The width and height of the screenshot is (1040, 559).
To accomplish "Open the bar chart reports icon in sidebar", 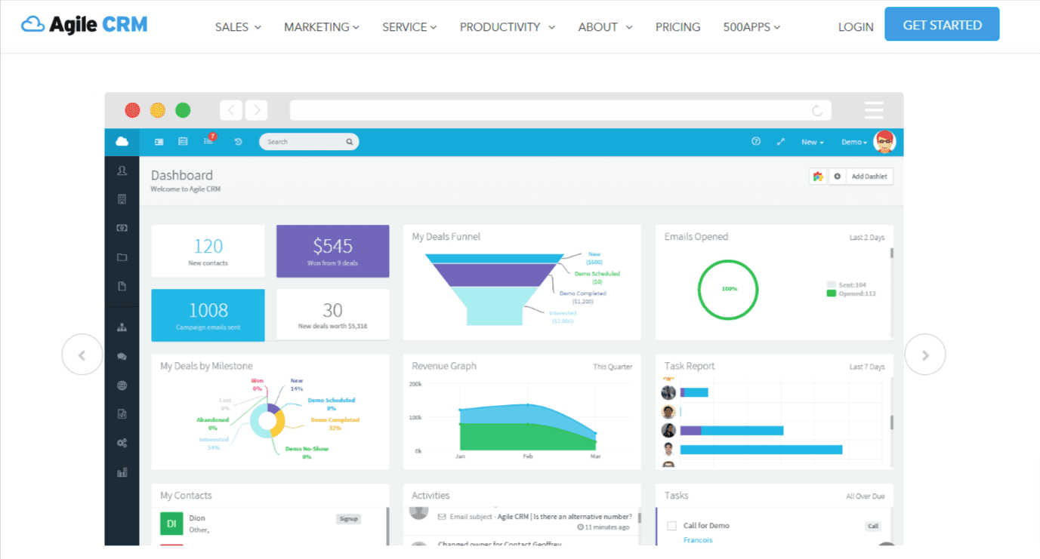I will 122,472.
